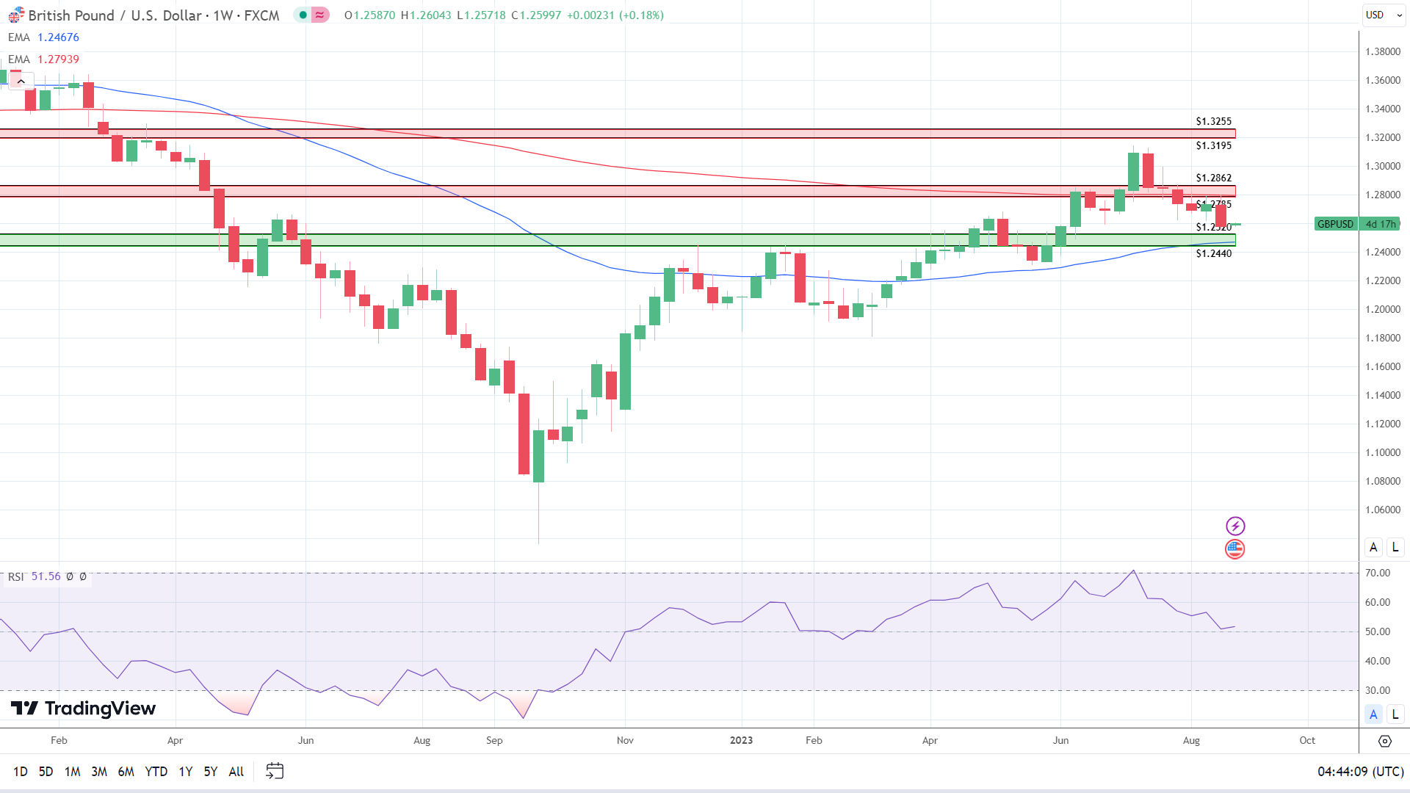Click the GBPUSD price label on axis

[1336, 224]
